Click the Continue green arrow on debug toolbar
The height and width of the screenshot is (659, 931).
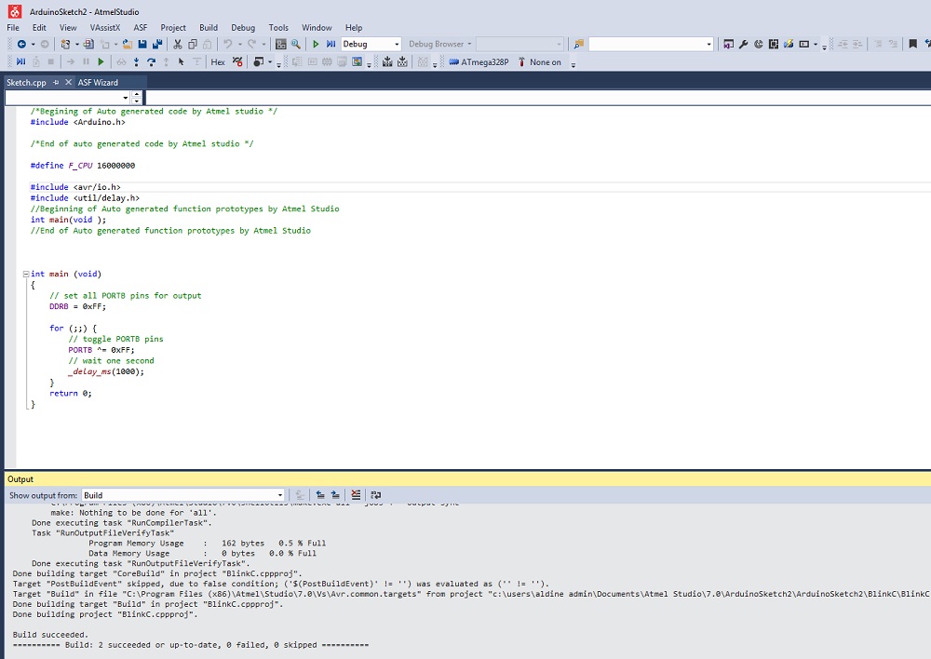coord(101,61)
